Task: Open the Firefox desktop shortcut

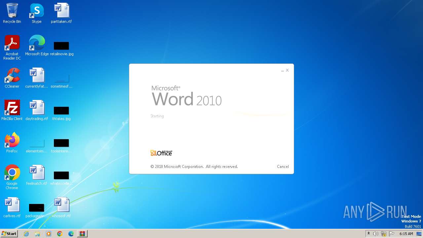Action: pyautogui.click(x=12, y=143)
